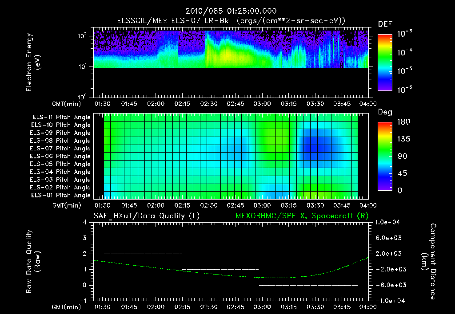Select the Component Distance (km) axis label
Viewport: 455px width, 314px height.
click(x=429, y=262)
